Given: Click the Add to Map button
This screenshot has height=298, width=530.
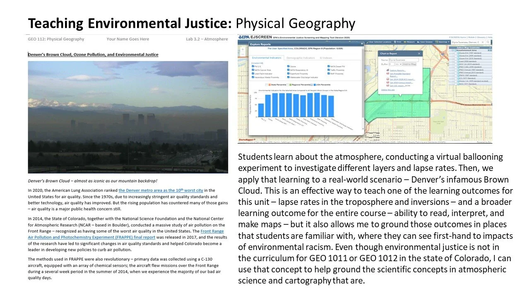Looking at the screenshot, I should (x=409, y=64).
